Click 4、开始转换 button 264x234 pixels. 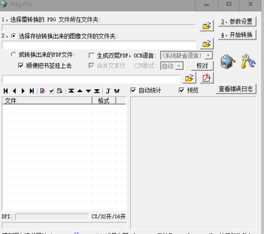(237, 35)
